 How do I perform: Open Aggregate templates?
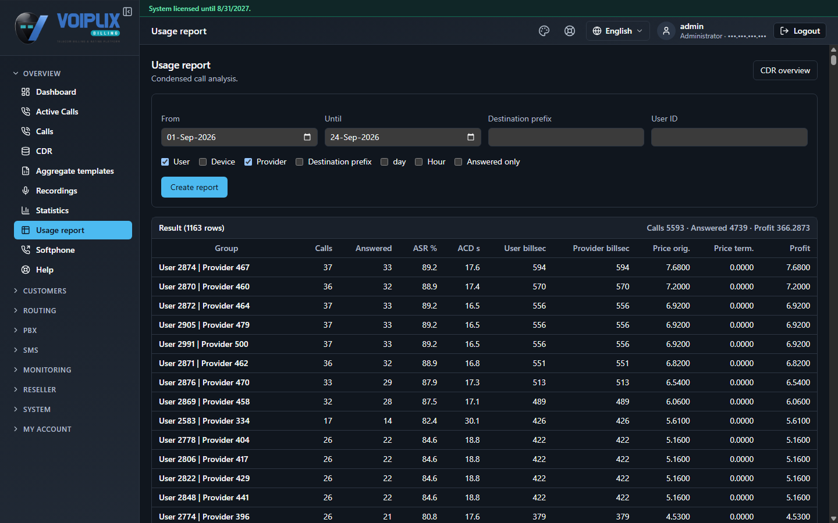point(73,171)
